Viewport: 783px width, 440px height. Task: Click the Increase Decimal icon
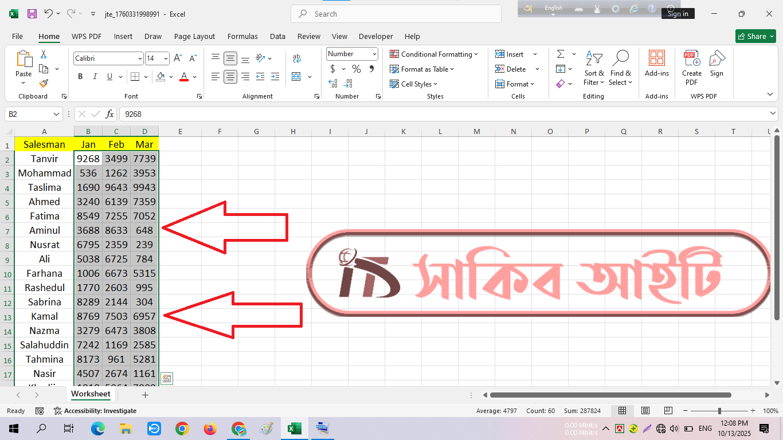[333, 84]
